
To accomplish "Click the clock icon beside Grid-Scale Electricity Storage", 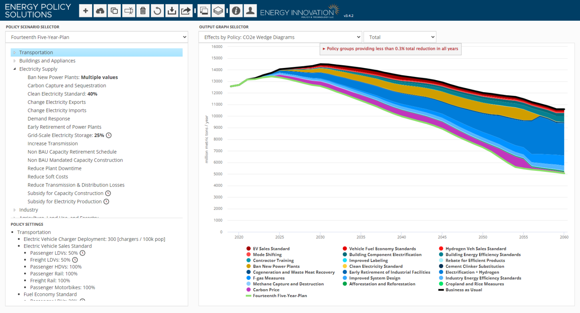I will click(108, 135).
